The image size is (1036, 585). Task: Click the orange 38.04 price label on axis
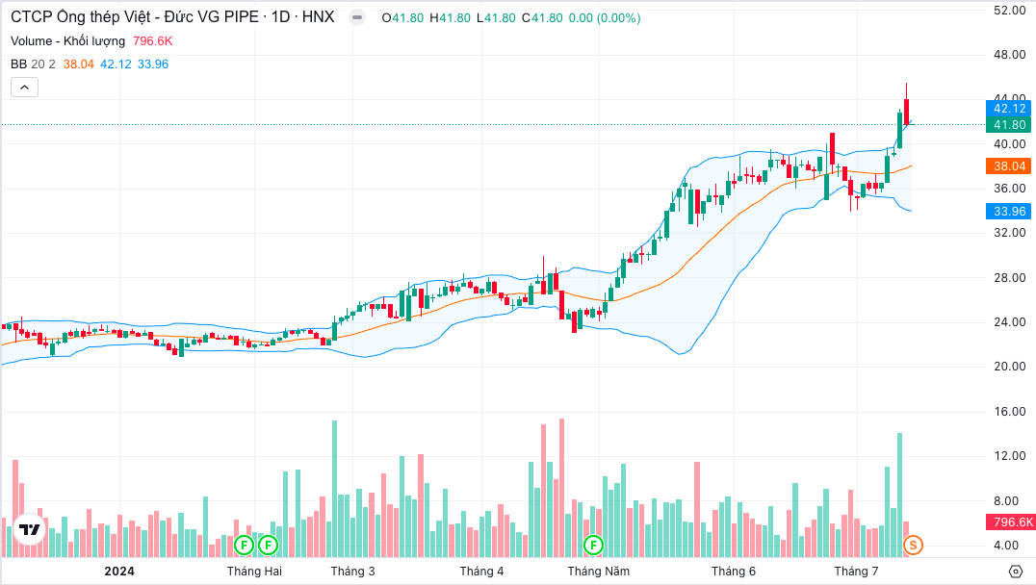coord(1008,166)
